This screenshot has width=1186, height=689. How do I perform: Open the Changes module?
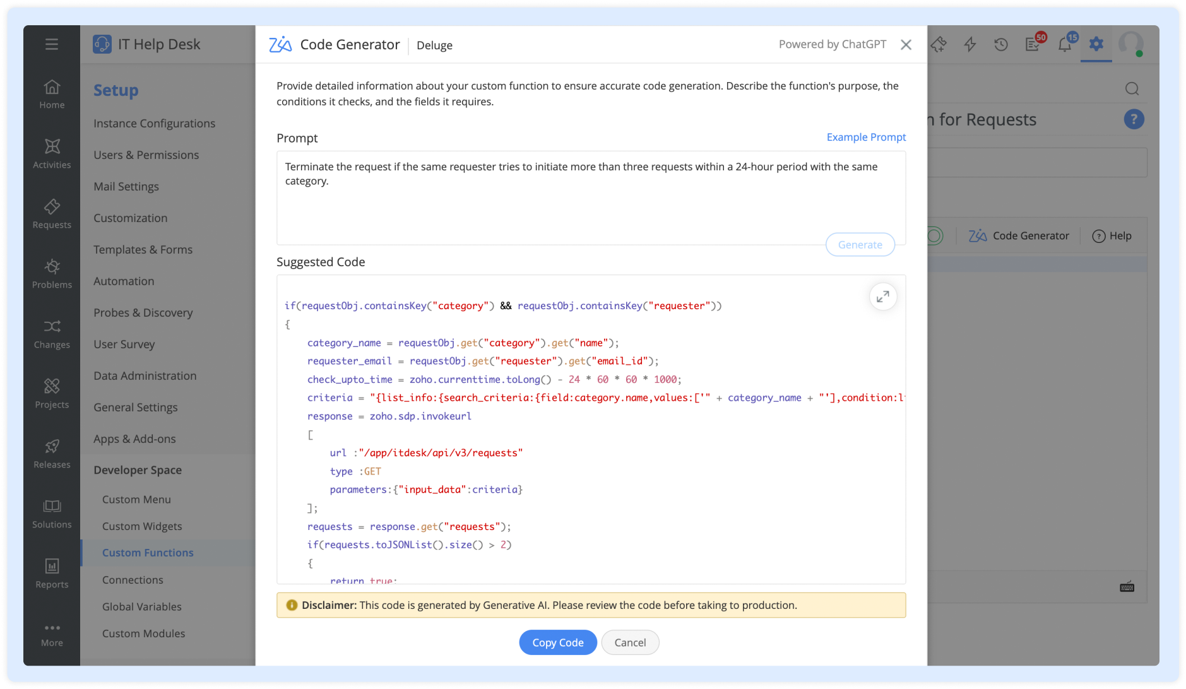pyautogui.click(x=52, y=334)
